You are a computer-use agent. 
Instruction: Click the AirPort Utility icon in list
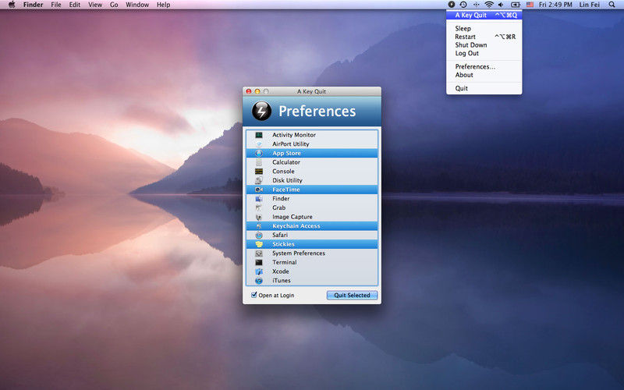259,144
